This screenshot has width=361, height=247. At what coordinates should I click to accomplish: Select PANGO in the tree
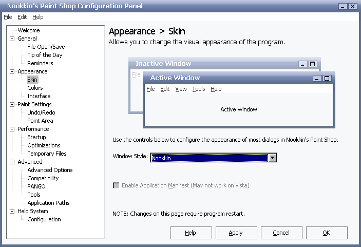[x=36, y=186]
